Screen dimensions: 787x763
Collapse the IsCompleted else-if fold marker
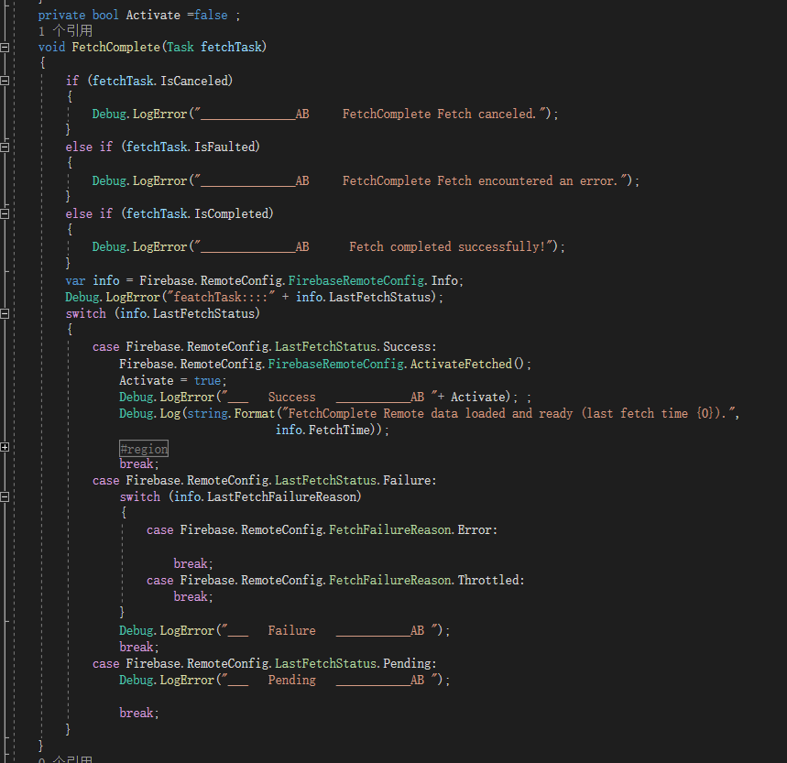(5, 213)
